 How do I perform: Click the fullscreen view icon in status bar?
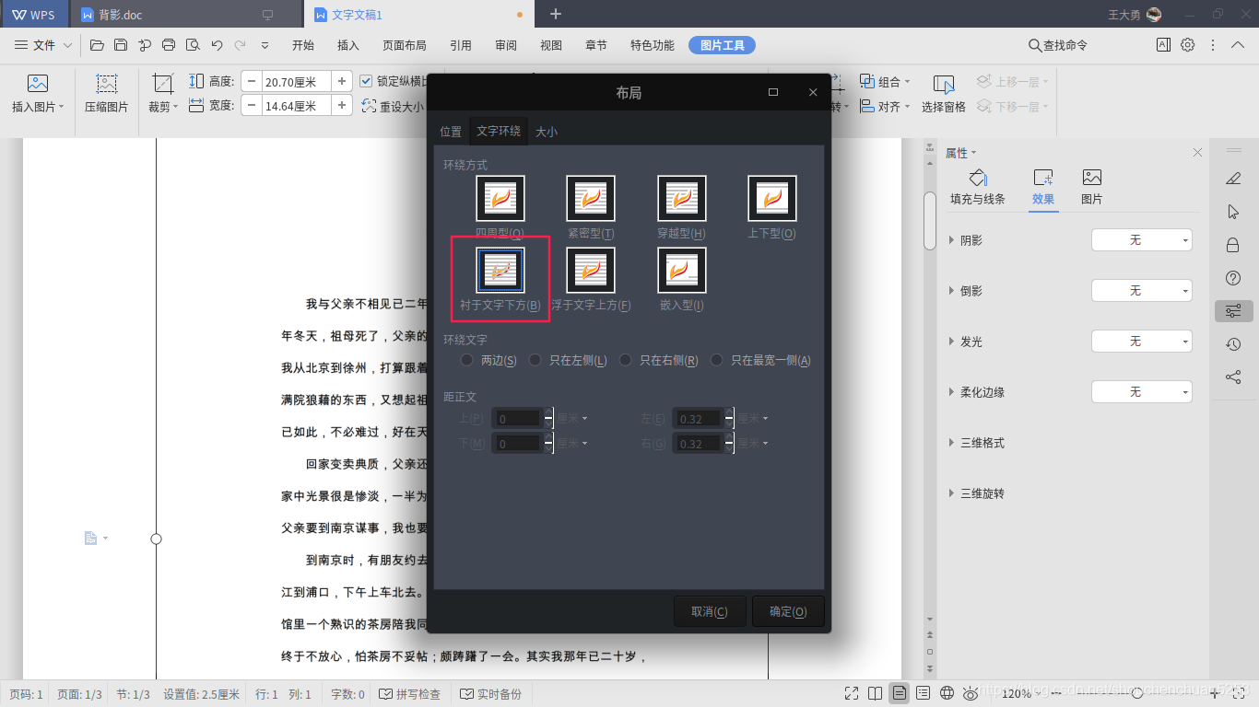pyautogui.click(x=852, y=693)
